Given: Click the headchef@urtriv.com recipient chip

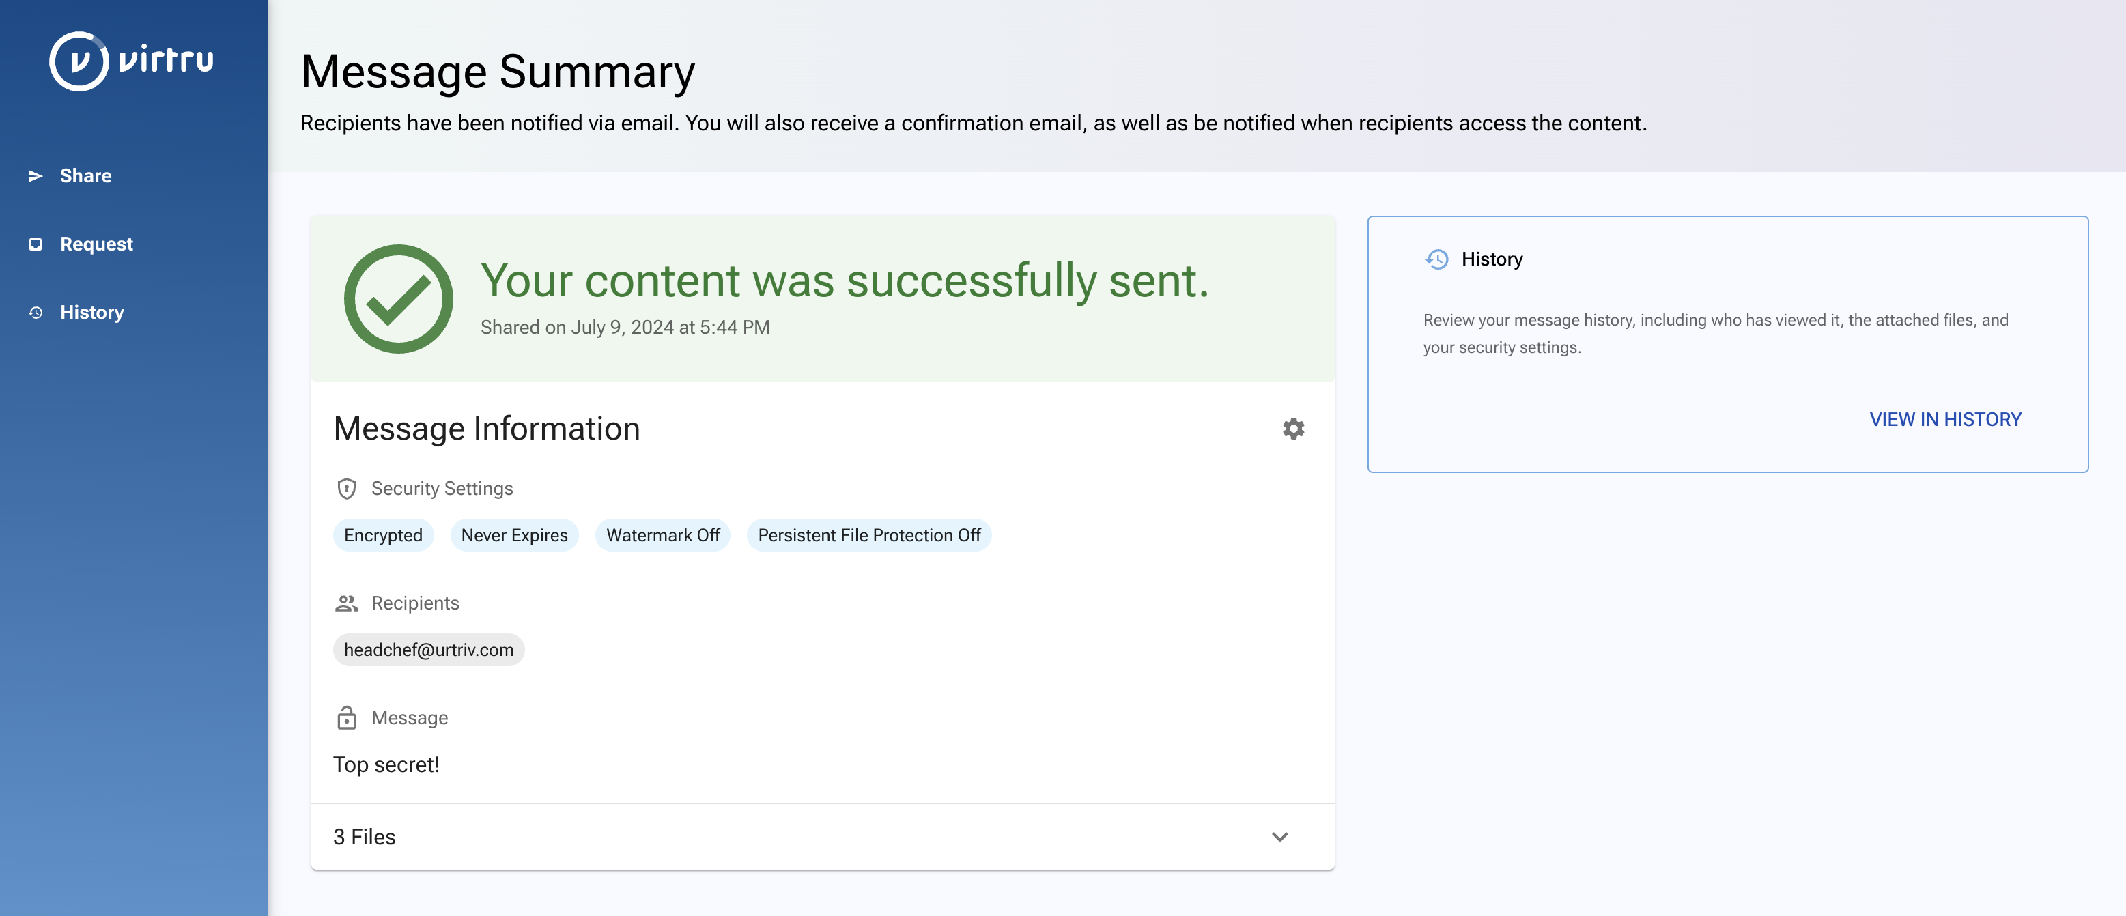Looking at the screenshot, I should click(x=428, y=649).
